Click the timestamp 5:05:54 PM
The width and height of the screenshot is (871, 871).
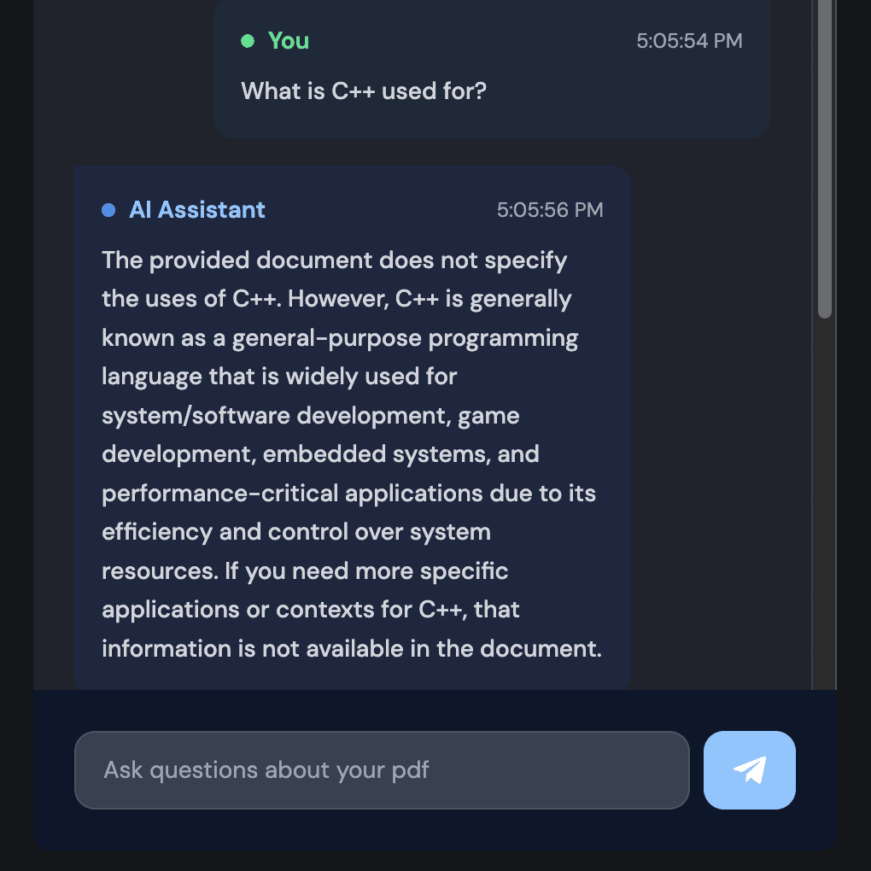(690, 39)
